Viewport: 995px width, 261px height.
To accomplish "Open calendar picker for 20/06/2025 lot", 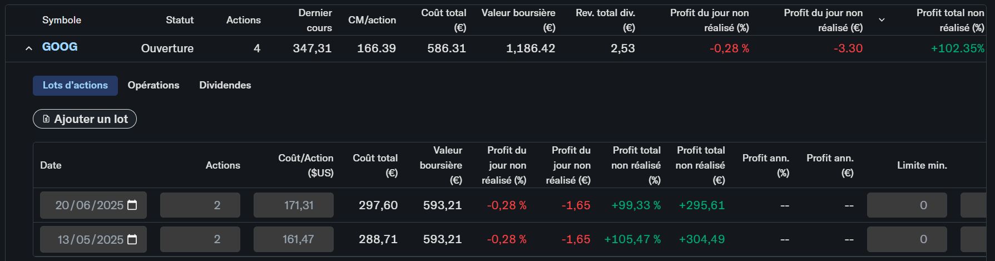I will click(x=132, y=205).
